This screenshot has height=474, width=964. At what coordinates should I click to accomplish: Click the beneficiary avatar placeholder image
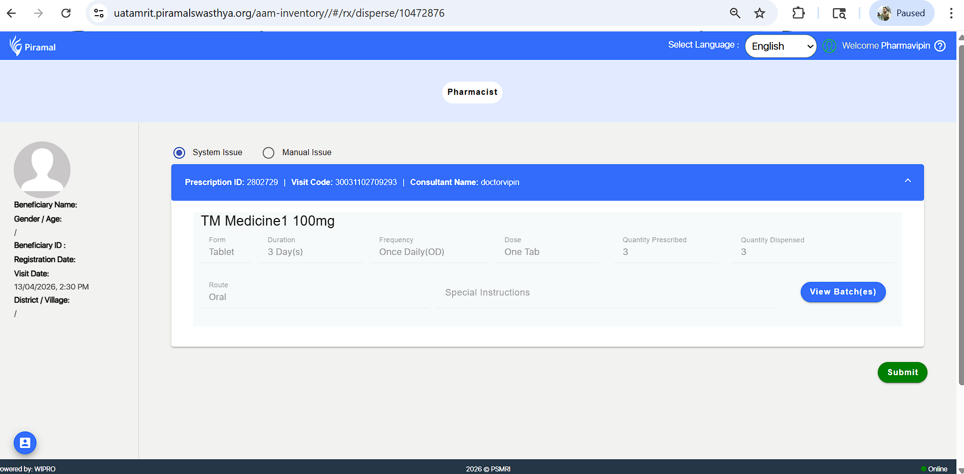tap(42, 169)
